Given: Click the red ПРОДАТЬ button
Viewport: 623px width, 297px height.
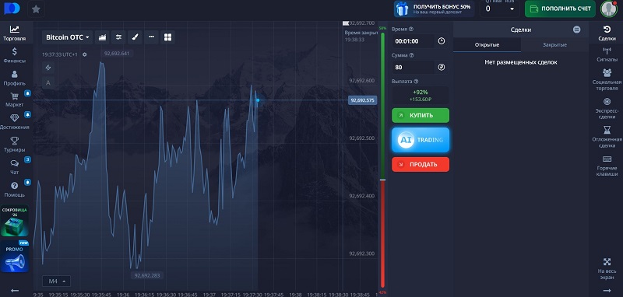Looking at the screenshot, I should coord(421,165).
